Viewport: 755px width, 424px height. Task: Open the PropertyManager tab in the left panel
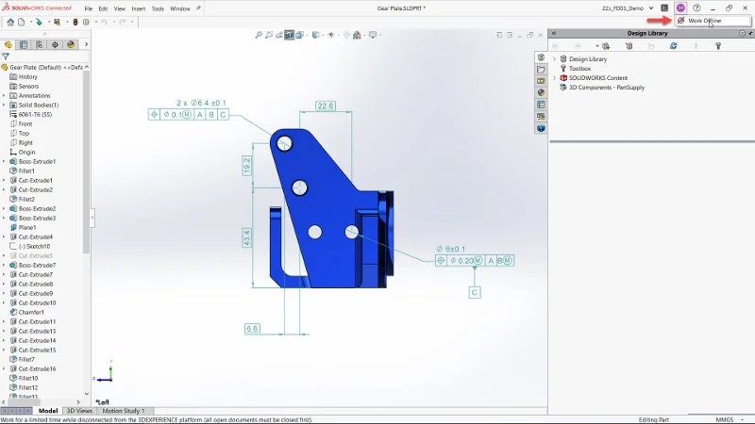tap(23, 44)
